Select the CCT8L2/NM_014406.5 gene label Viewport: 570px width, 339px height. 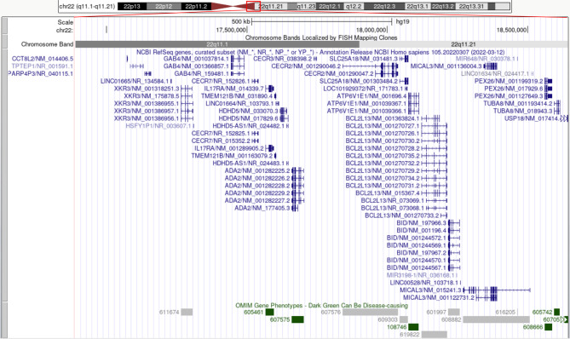tap(43, 59)
